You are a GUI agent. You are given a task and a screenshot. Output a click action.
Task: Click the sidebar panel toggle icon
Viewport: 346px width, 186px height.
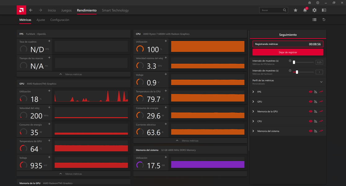click(324, 10)
